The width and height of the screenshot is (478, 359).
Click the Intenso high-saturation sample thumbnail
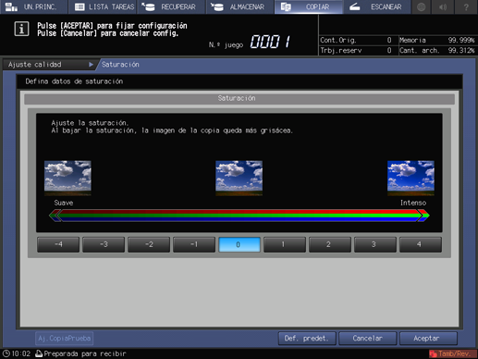(x=411, y=178)
